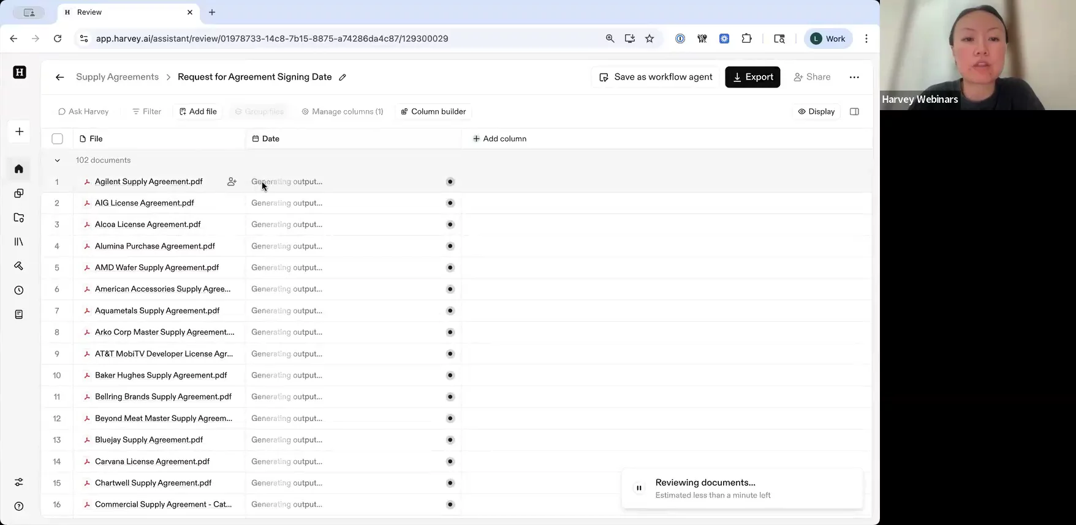Open Bellring Brands Supply Agreement.pdf
Viewport: 1076px width, 525px height.
pyautogui.click(x=164, y=397)
